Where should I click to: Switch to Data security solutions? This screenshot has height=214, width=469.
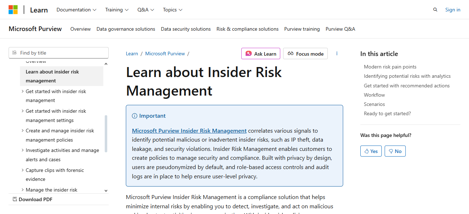[186, 29]
